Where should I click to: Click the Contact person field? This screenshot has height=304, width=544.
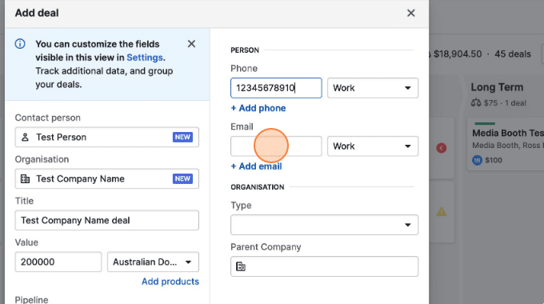point(107,137)
